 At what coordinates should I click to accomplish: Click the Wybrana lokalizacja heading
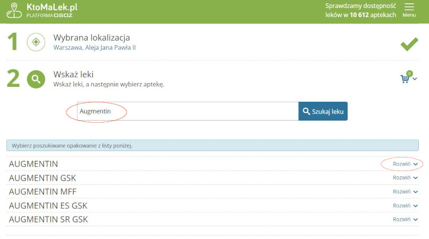click(92, 38)
